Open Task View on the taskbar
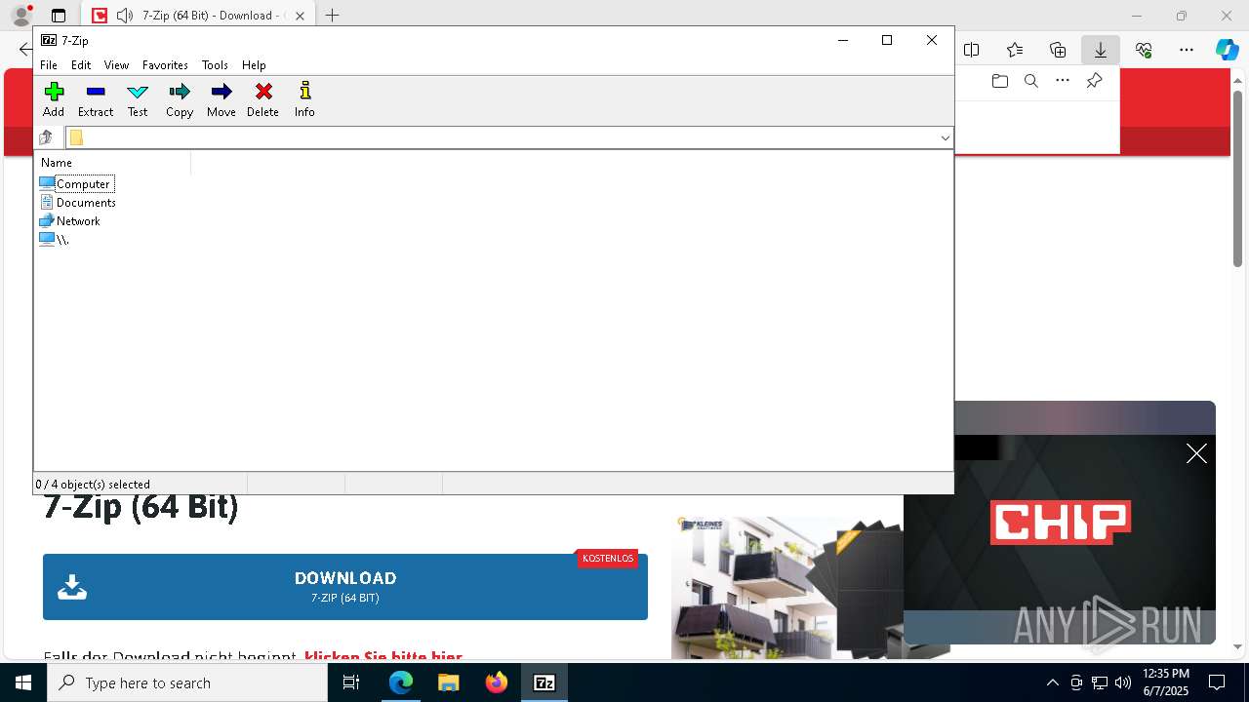This screenshot has height=702, width=1249. (351, 682)
